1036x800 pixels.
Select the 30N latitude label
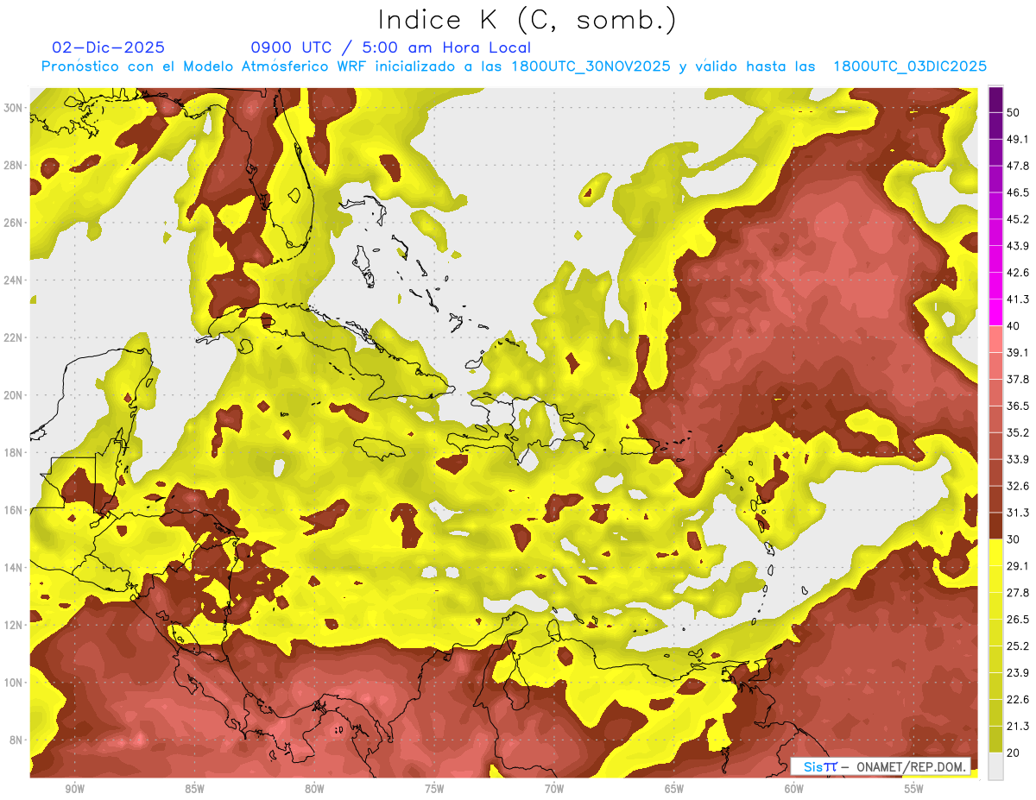pos(13,108)
